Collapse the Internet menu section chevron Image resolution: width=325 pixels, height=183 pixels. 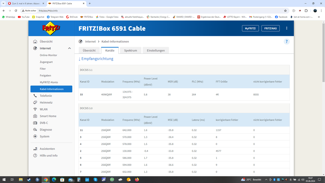click(69, 48)
